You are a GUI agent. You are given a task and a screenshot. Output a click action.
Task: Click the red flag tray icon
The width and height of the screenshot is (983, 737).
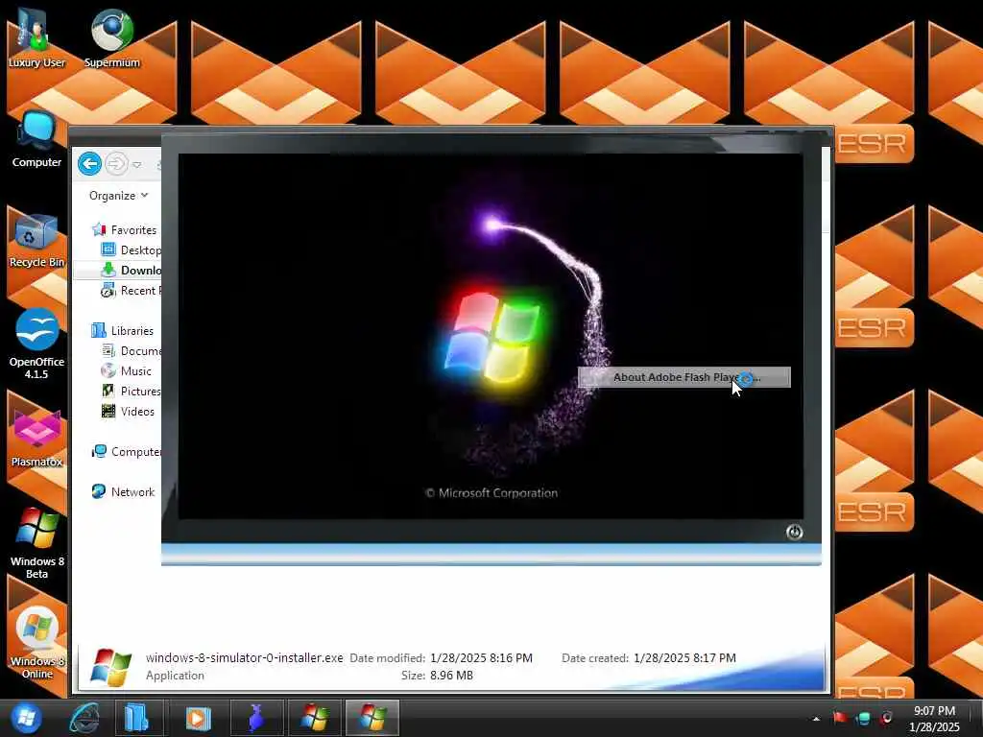[x=841, y=718]
